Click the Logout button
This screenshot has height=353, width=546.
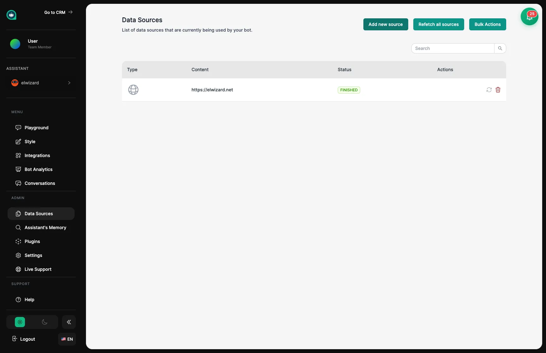point(24,339)
